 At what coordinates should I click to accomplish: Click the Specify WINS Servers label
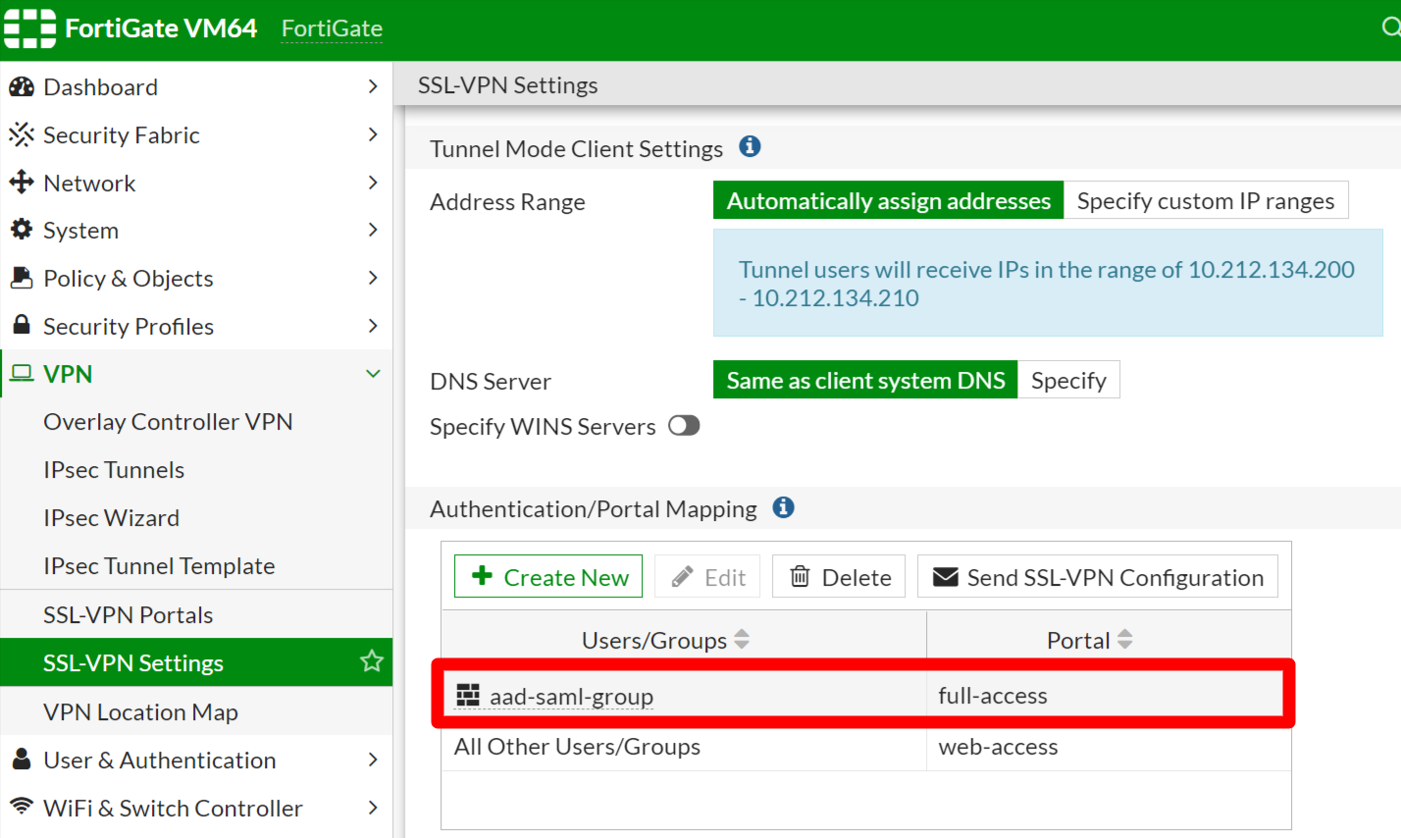click(543, 427)
